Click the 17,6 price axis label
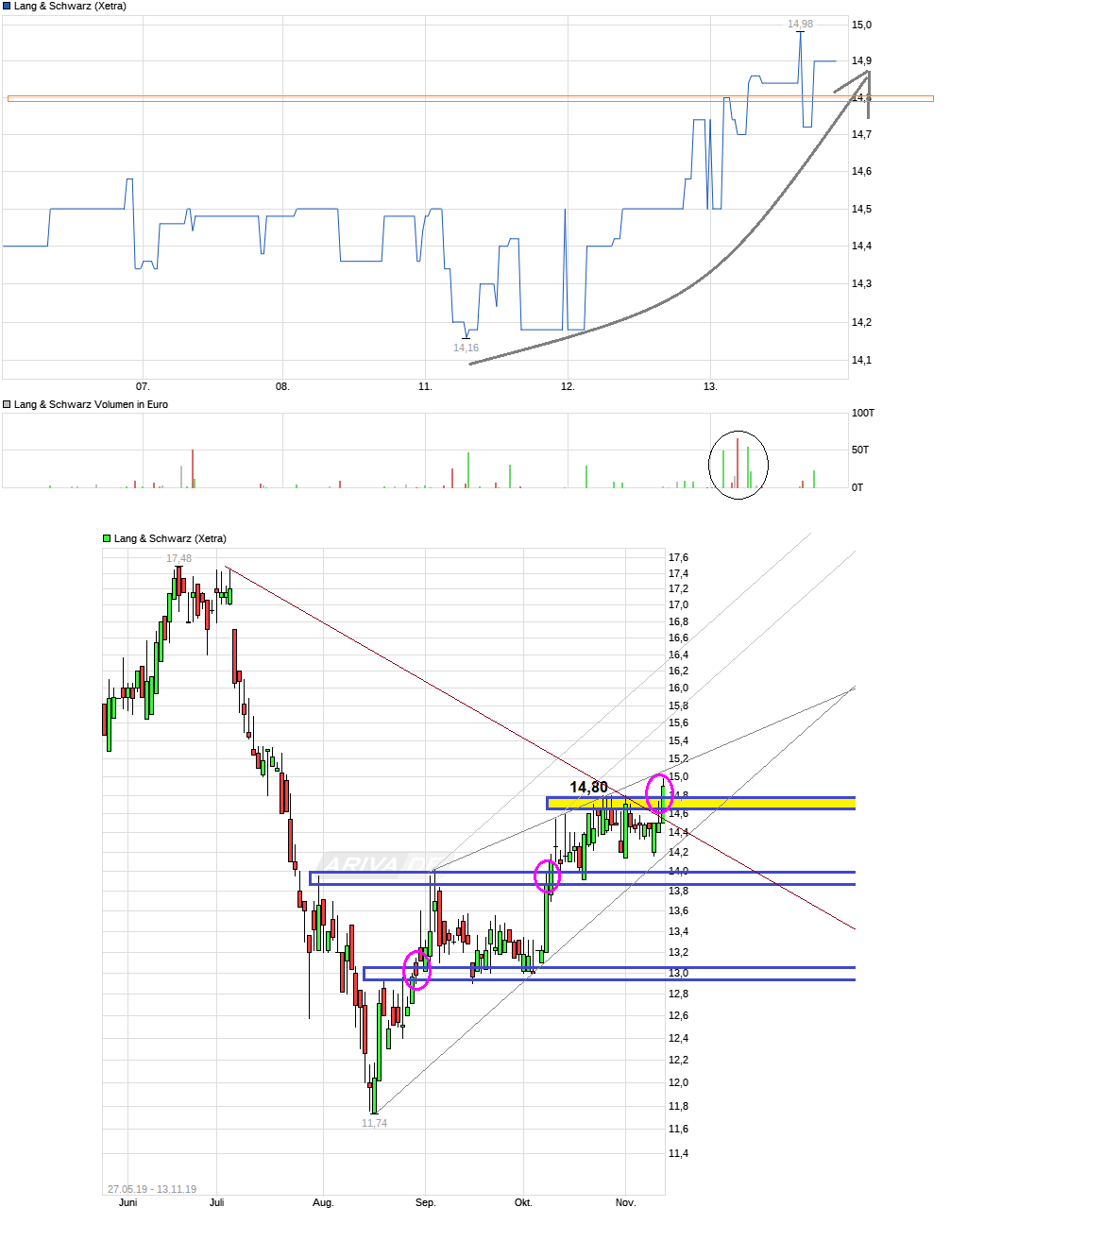 pyautogui.click(x=678, y=557)
